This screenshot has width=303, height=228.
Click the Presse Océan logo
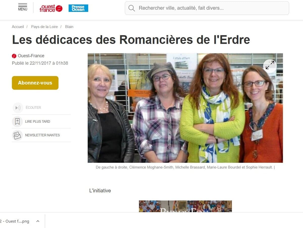pos(78,8)
